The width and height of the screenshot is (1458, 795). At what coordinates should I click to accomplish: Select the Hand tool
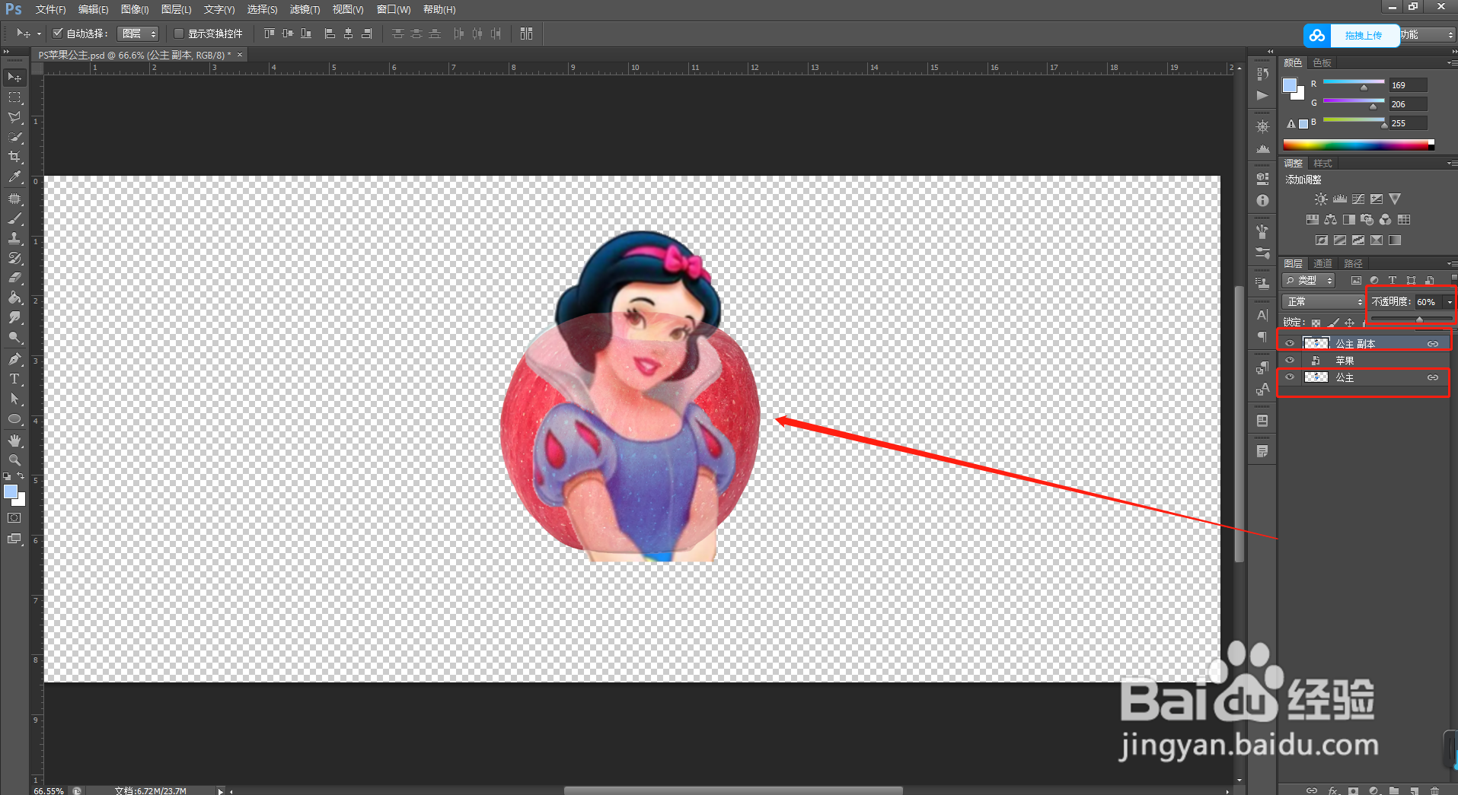coord(14,440)
